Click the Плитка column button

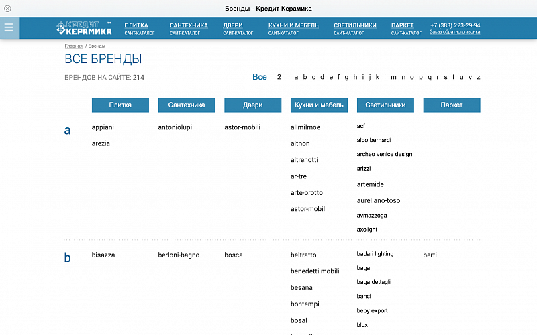click(x=120, y=105)
